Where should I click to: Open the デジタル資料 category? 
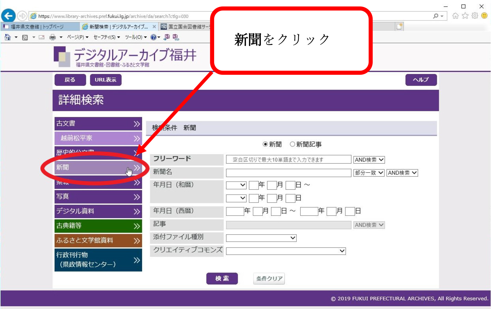tap(98, 211)
